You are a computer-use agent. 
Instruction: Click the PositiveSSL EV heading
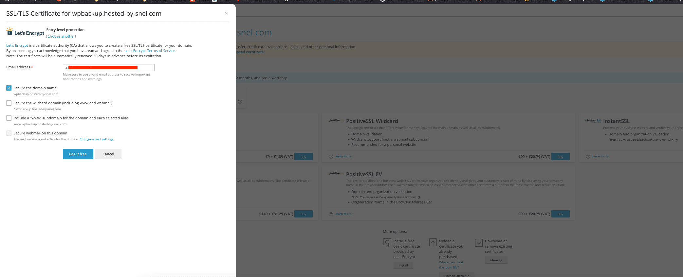click(364, 174)
